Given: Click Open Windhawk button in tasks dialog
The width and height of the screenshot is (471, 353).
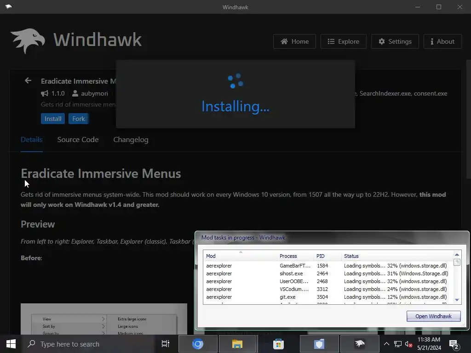Looking at the screenshot, I should (x=433, y=316).
